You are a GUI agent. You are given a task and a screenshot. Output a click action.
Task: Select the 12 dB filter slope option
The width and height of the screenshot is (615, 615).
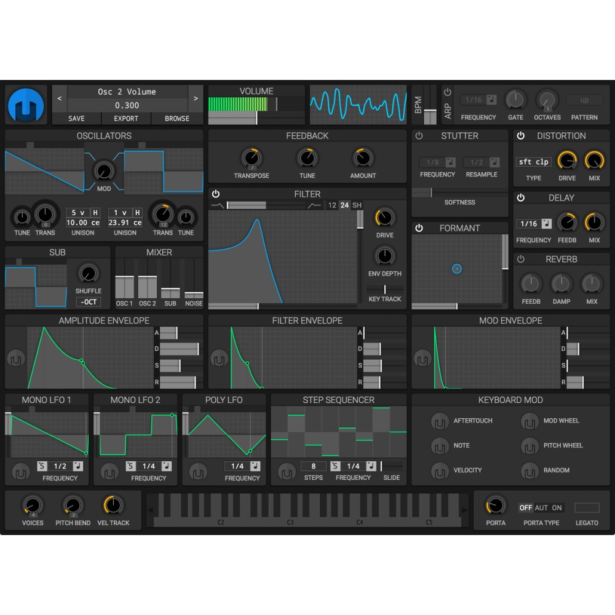[x=332, y=205]
